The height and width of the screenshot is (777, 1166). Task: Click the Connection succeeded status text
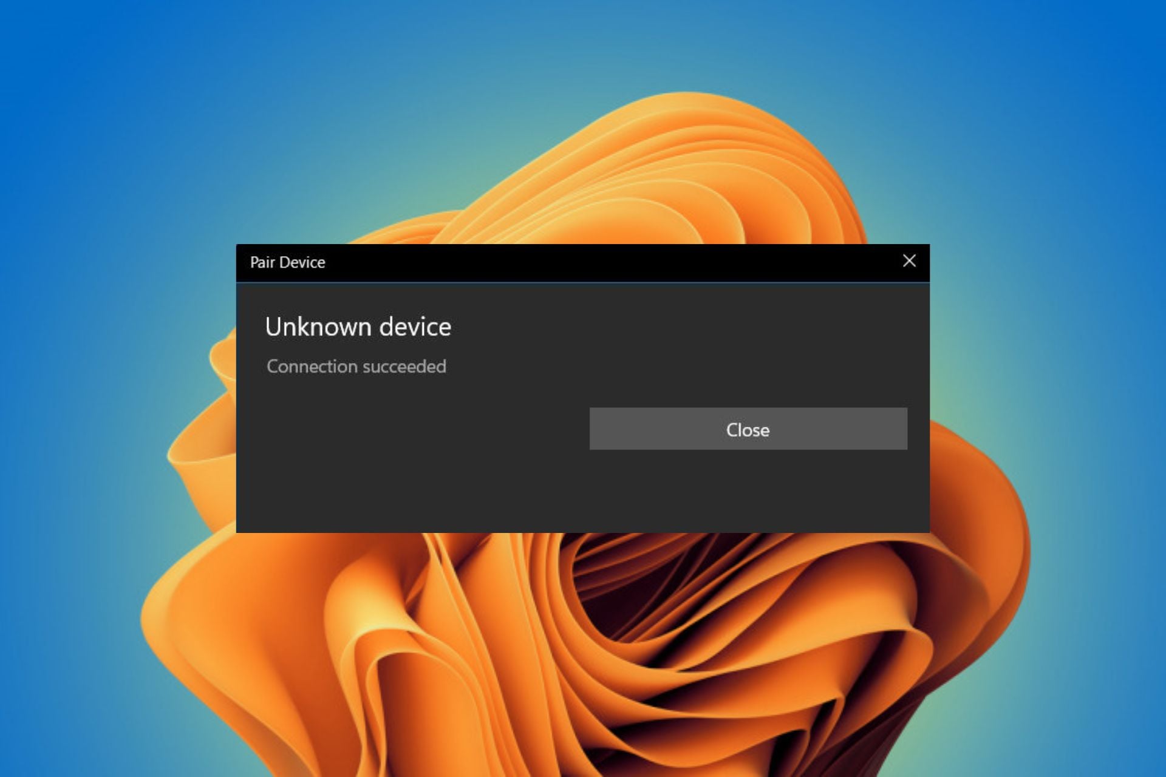[x=356, y=366]
